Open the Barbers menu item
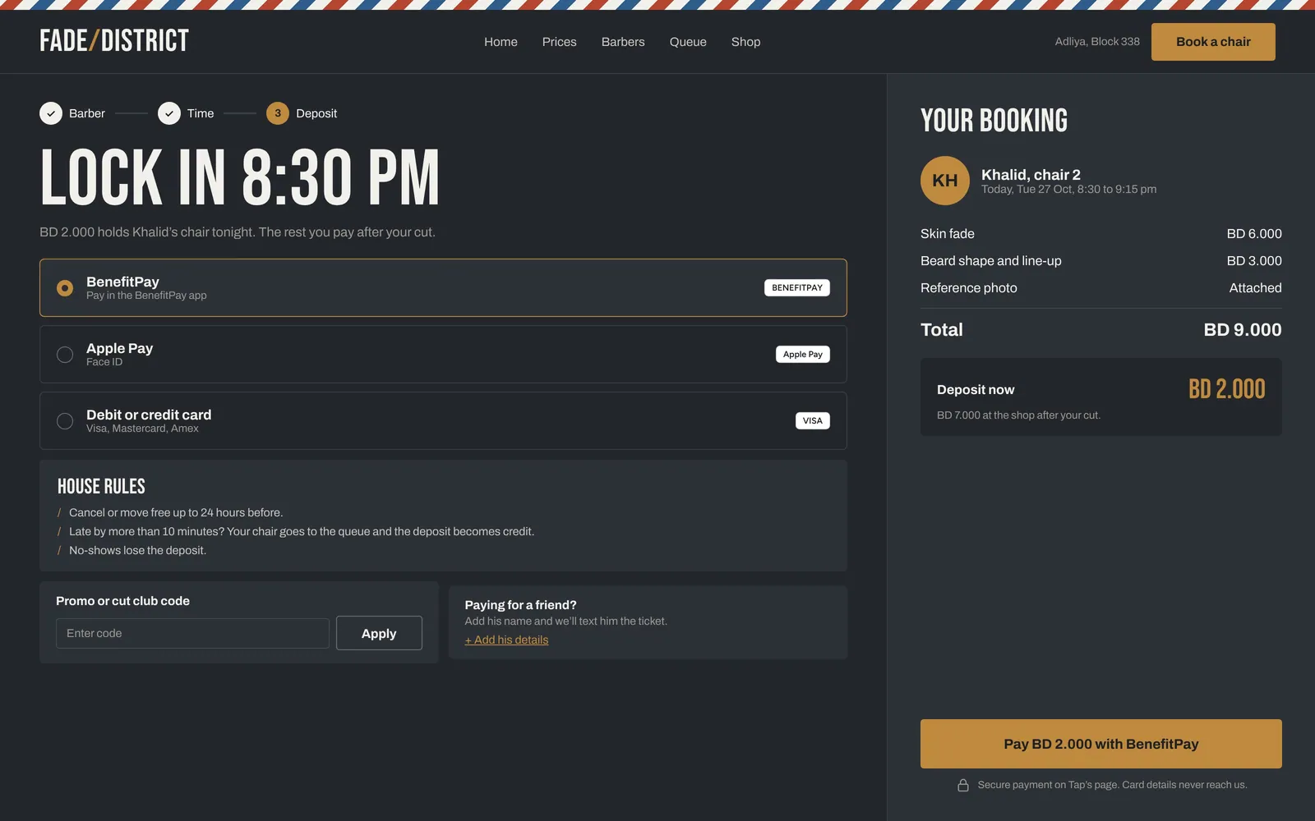The height and width of the screenshot is (821, 1315). tap(623, 42)
